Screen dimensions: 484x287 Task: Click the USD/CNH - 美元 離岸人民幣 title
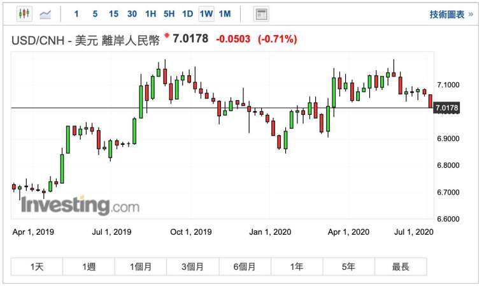pyautogui.click(x=86, y=41)
